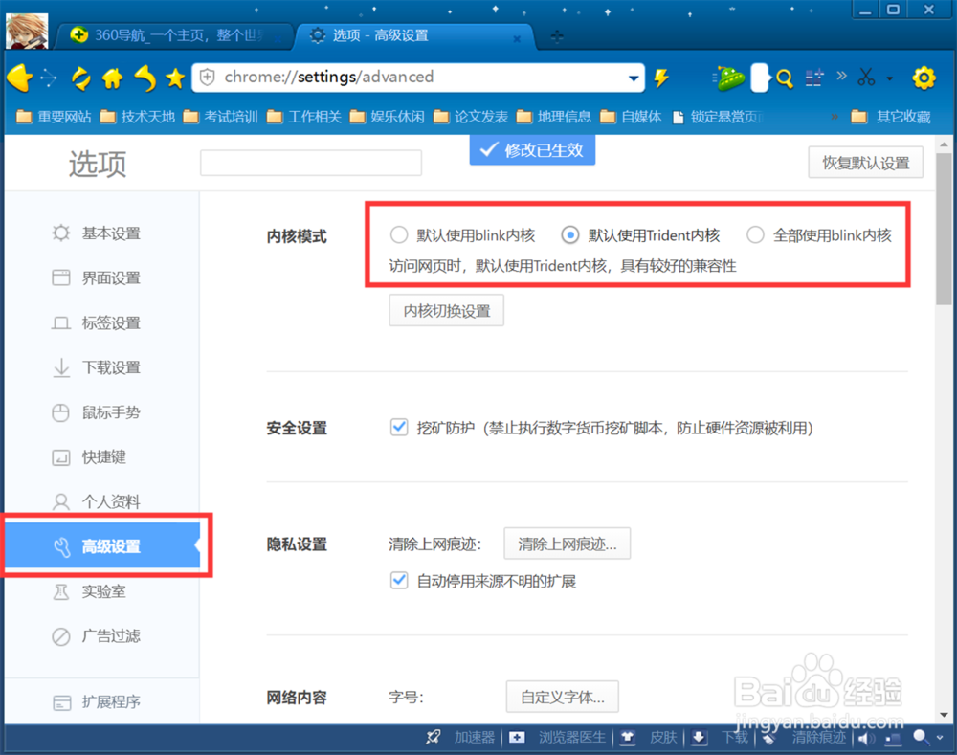Click the settings search input field
Viewport: 957px width, 755px height.
[311, 163]
